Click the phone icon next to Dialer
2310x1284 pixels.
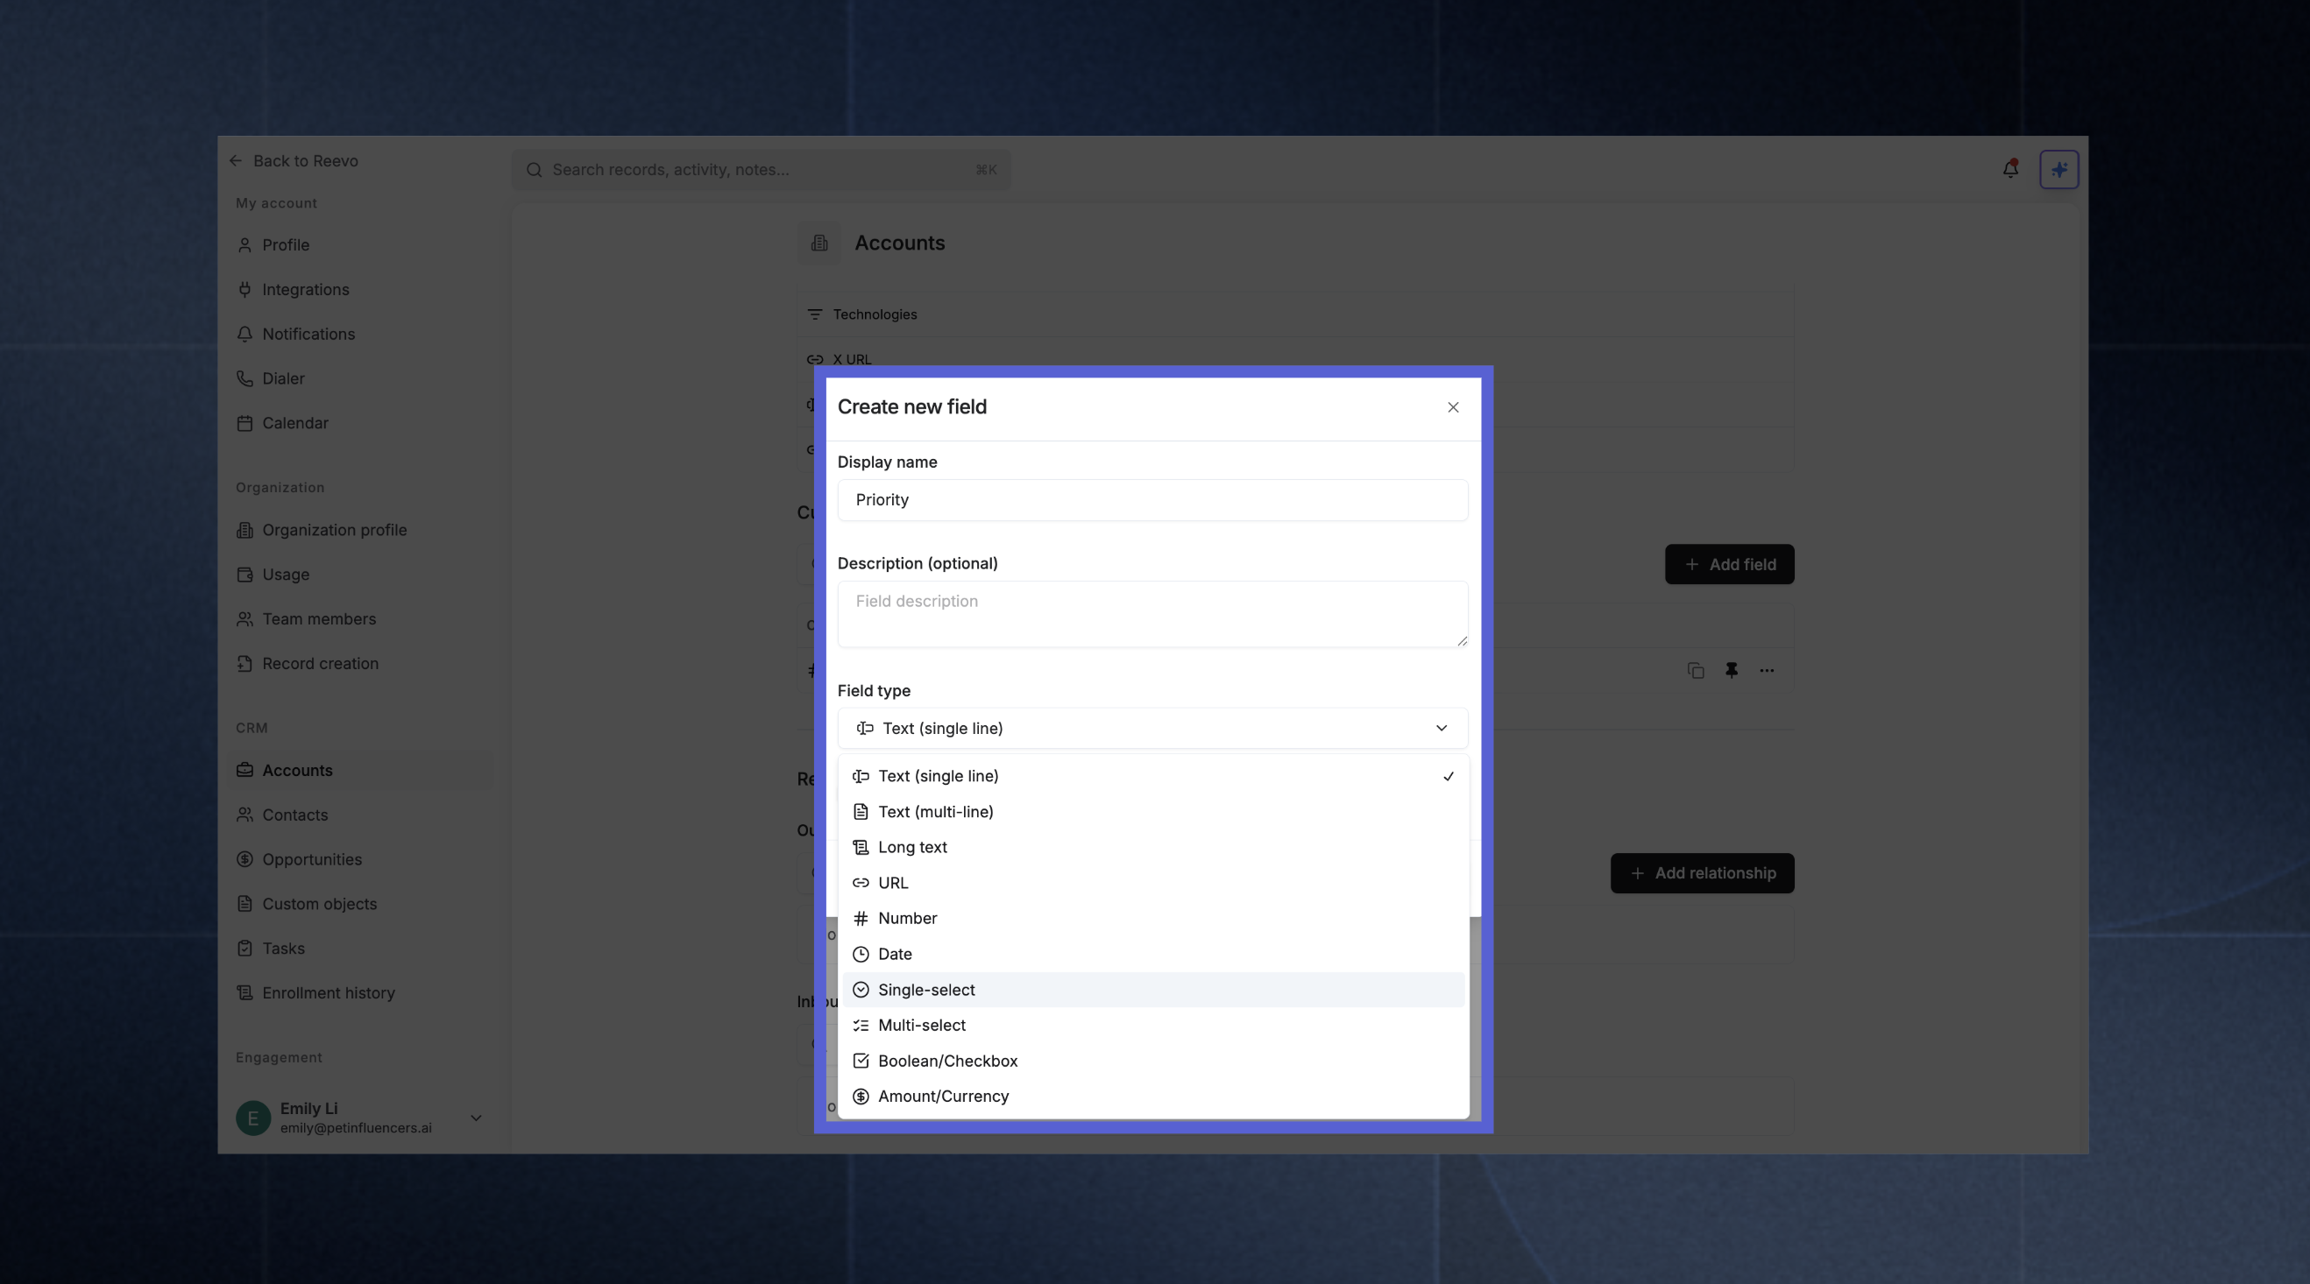click(245, 378)
